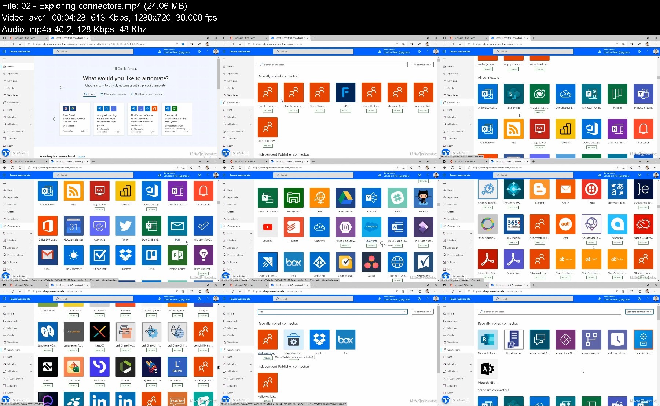Viewport: 660px width, 406px height.
Task: Show previous templates with the left arrow
Action: coord(54,119)
